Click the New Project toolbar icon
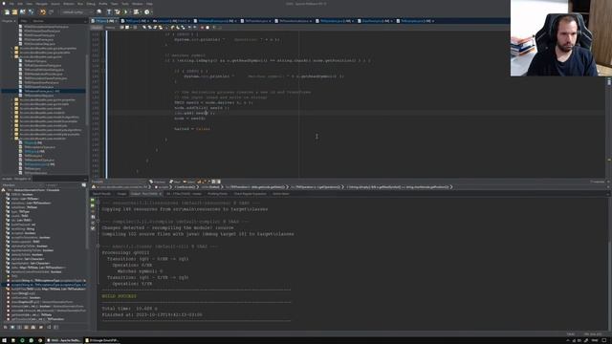Image resolution: width=612 pixels, height=344 pixels. [14, 12]
